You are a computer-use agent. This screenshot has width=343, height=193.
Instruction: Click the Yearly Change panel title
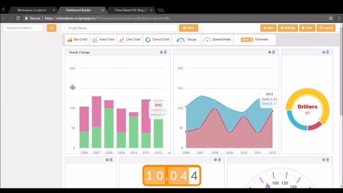[x=79, y=53]
